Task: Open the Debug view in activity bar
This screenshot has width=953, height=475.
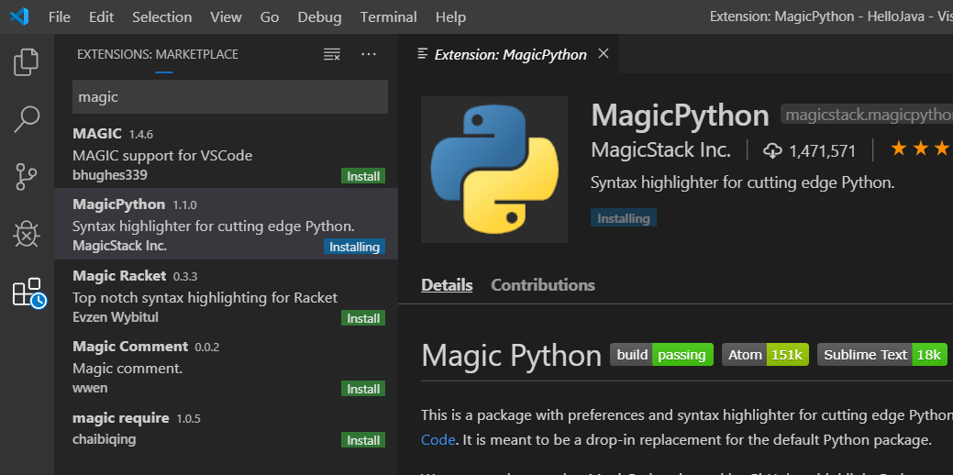Action: point(26,234)
